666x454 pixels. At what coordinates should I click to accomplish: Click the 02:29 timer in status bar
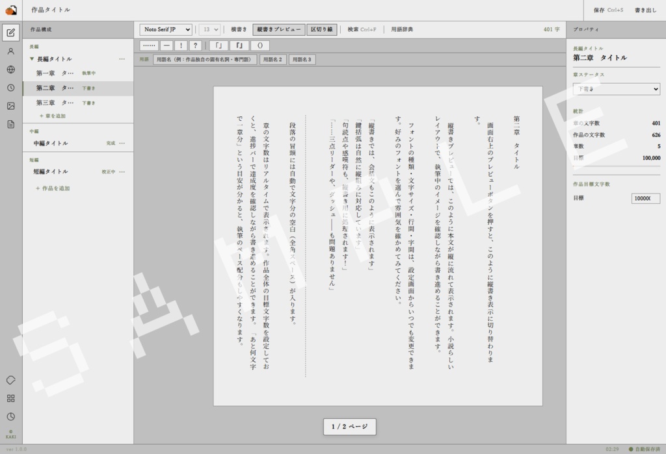pyautogui.click(x=612, y=449)
